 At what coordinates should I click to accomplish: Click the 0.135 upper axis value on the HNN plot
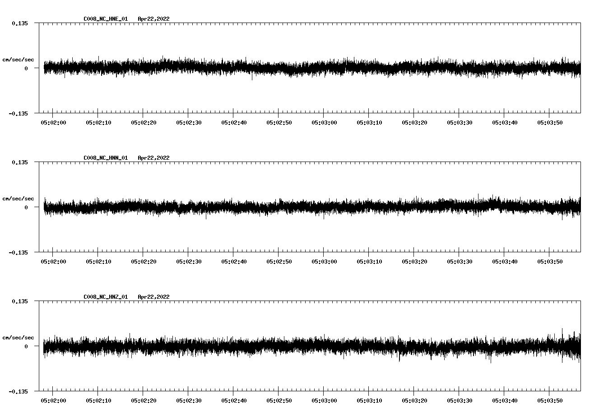[x=19, y=162]
